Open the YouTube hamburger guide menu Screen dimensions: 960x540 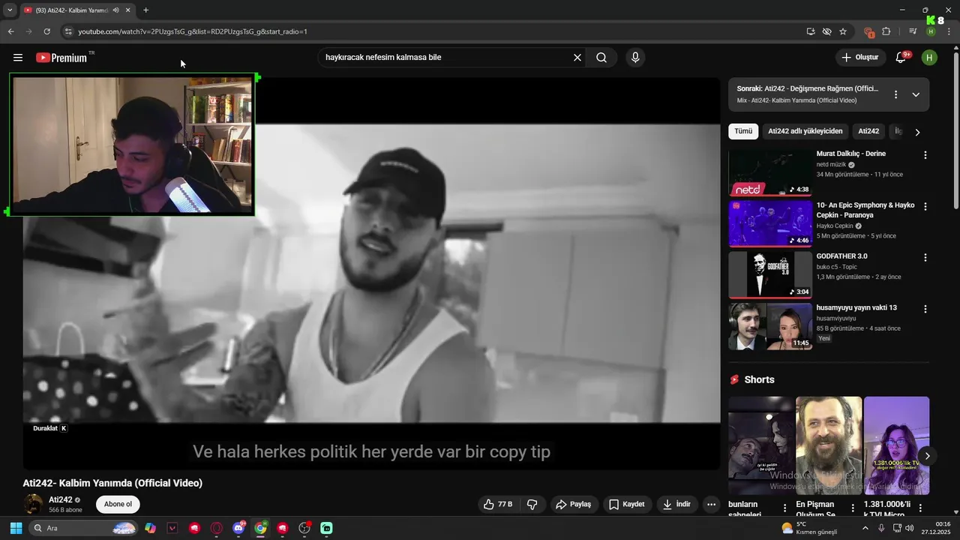pos(18,58)
